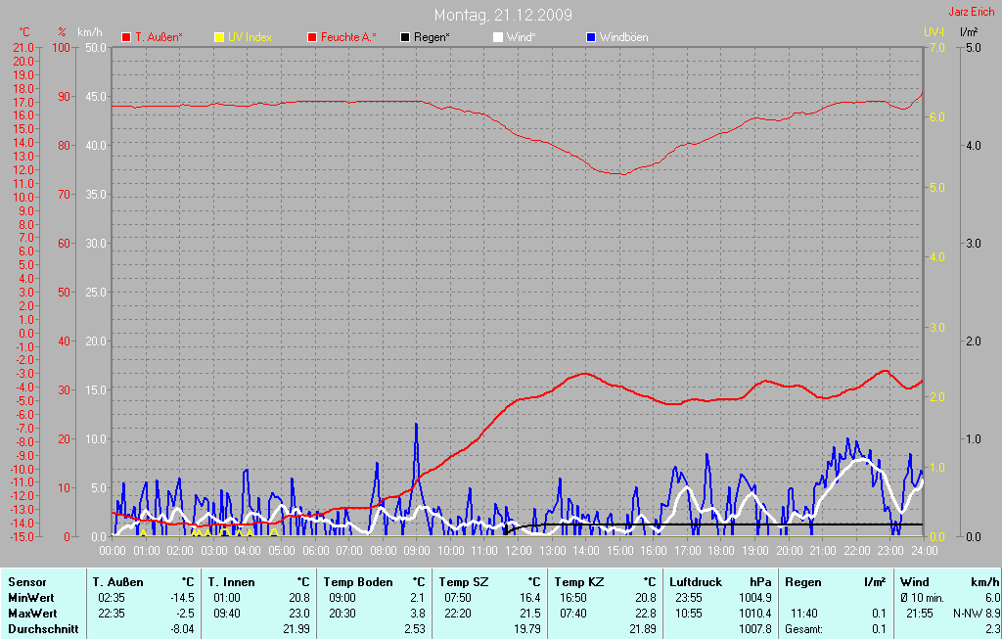The height and width of the screenshot is (639, 1002).
Task: Click the Temp Boden average "2.53"
Action: coord(415,629)
